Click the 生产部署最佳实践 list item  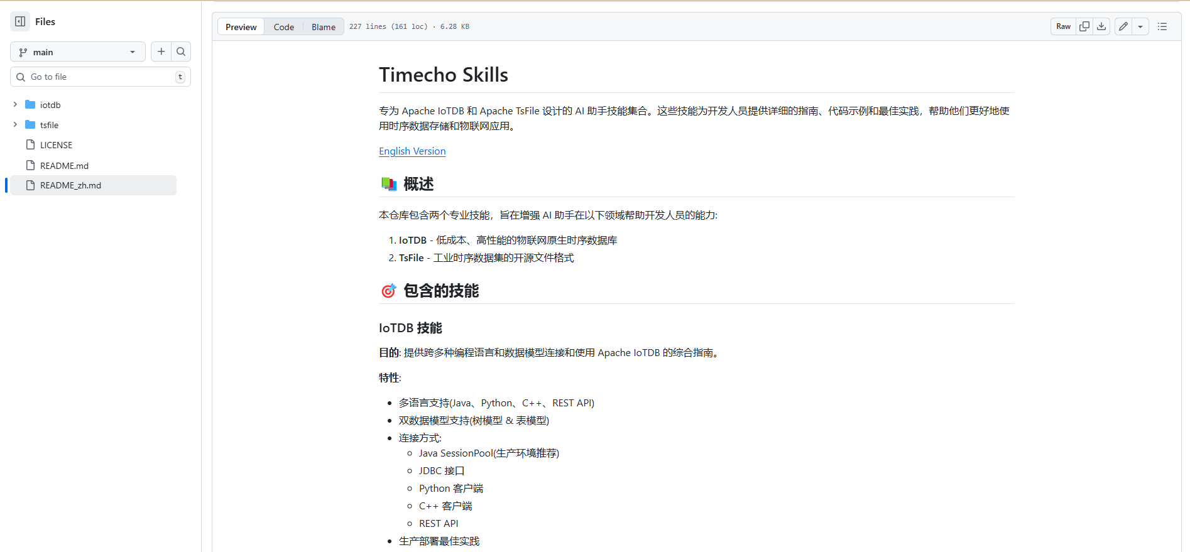439,541
